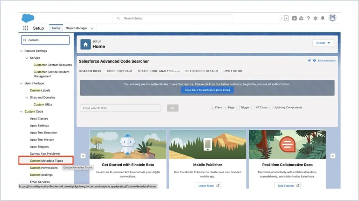Image resolution: width=359 pixels, height=201 pixels.
Task: Toggle the Page checkbox
Action: coord(225,108)
